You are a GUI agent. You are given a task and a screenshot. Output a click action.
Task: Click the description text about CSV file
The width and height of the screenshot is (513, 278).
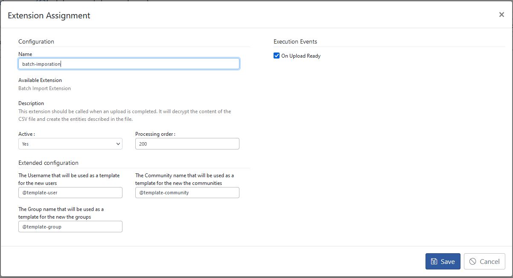tap(125, 115)
